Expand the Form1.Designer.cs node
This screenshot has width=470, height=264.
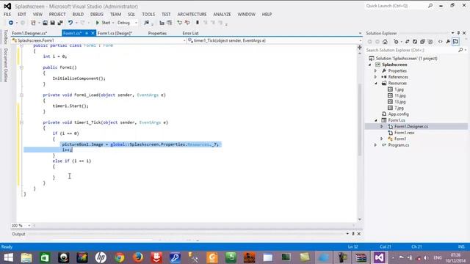click(x=382, y=127)
